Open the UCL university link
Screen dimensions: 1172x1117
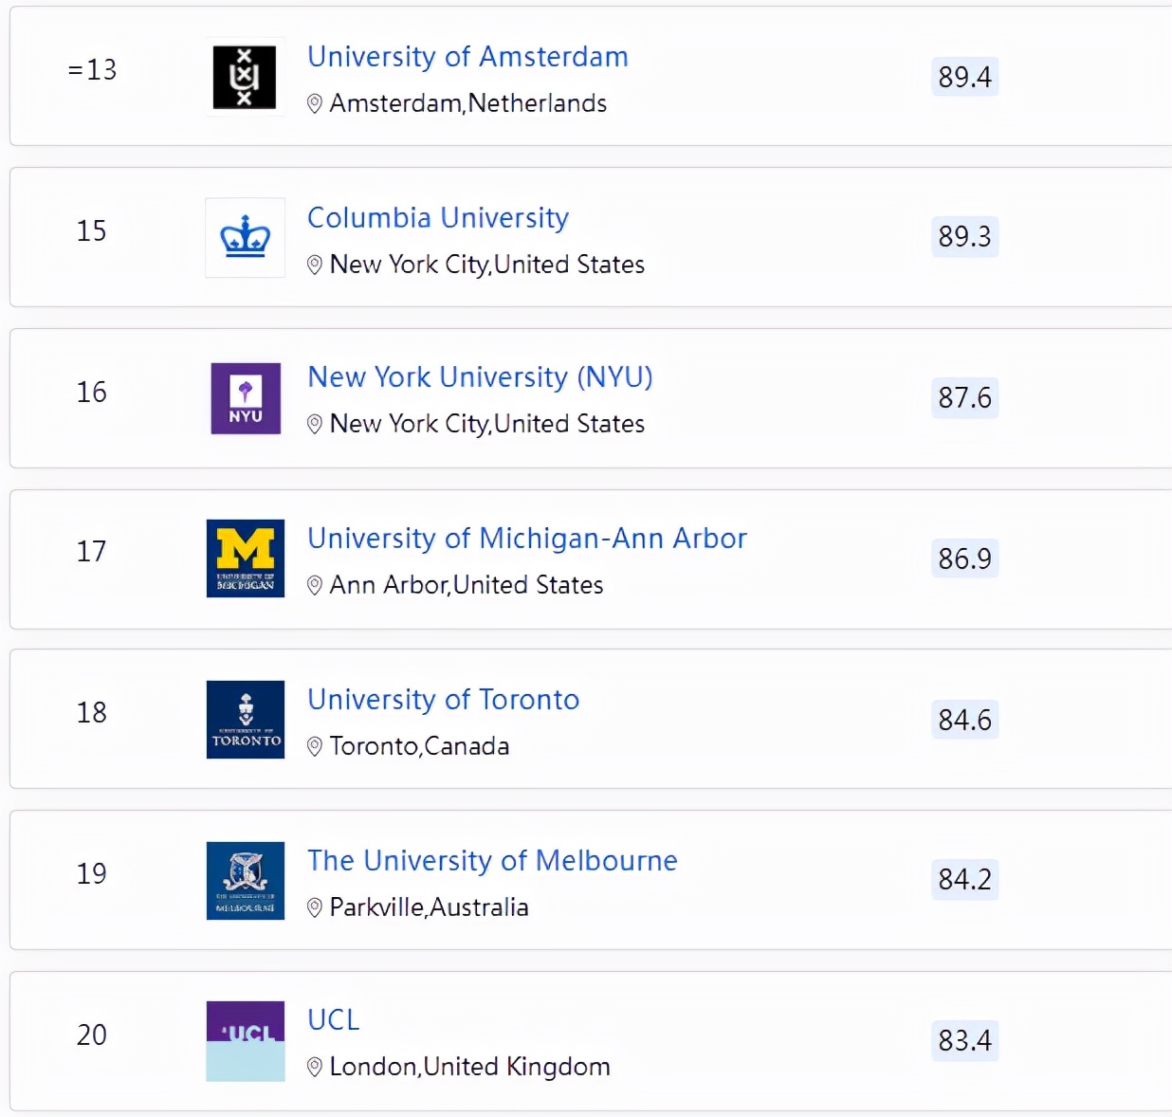(x=334, y=1020)
